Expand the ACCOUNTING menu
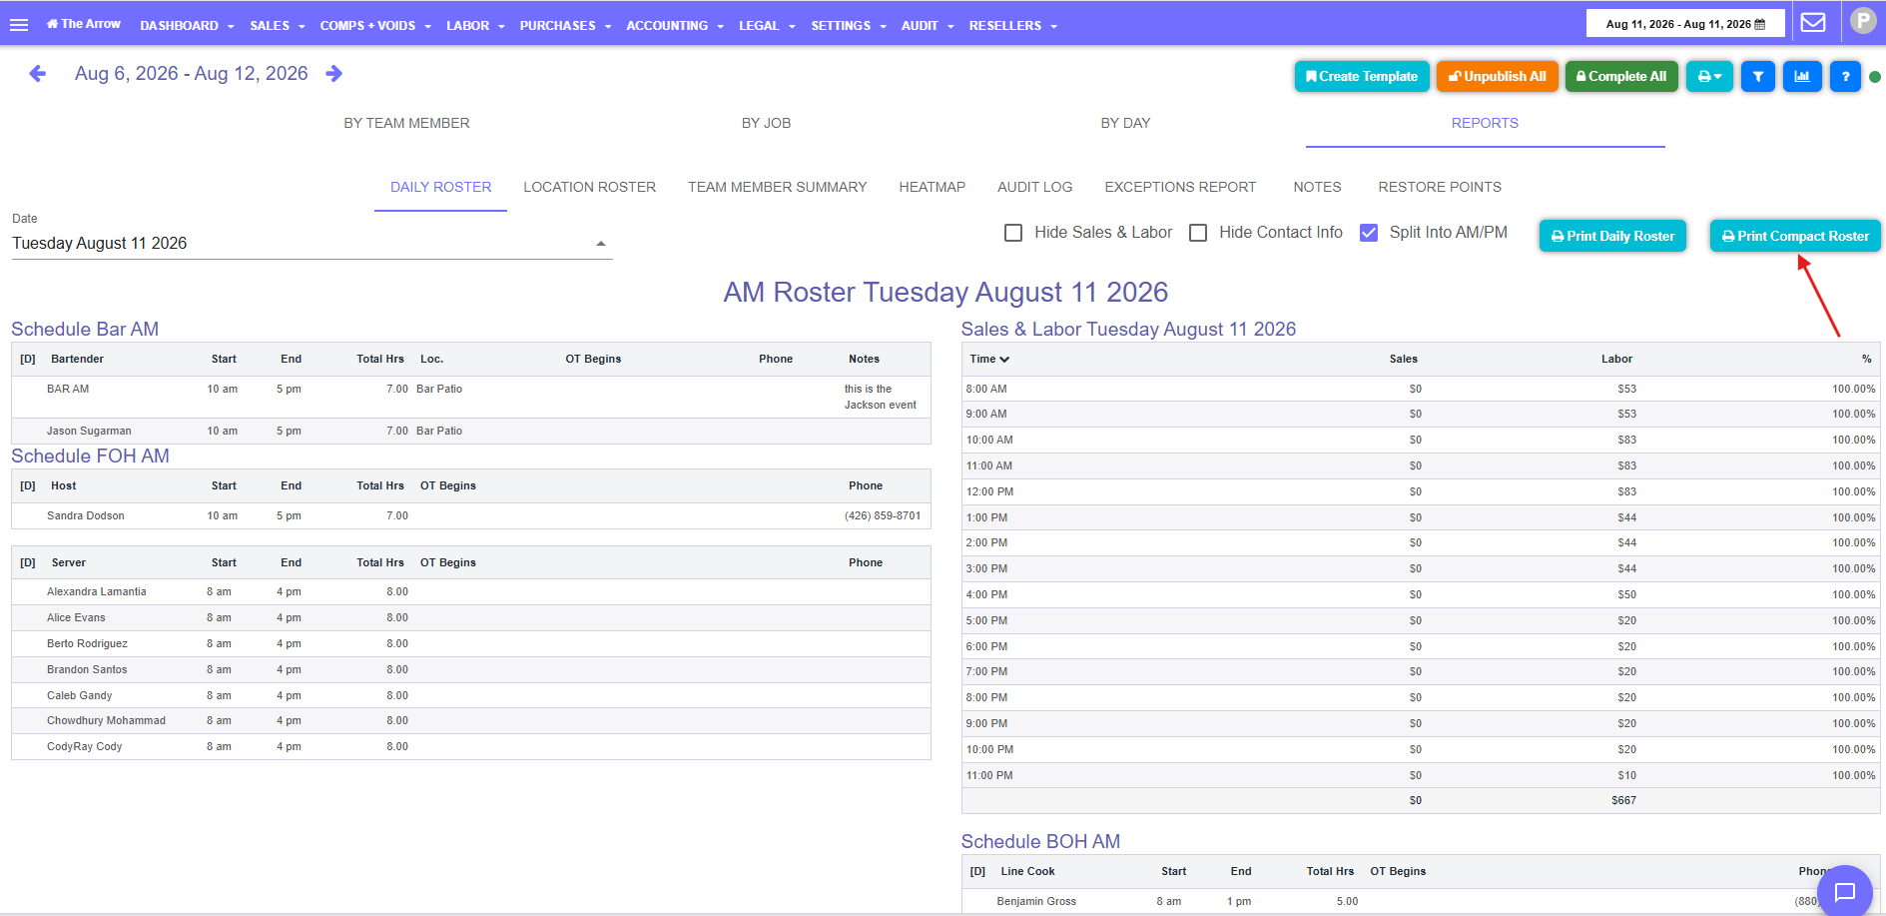This screenshot has height=916, width=1886. 675,26
